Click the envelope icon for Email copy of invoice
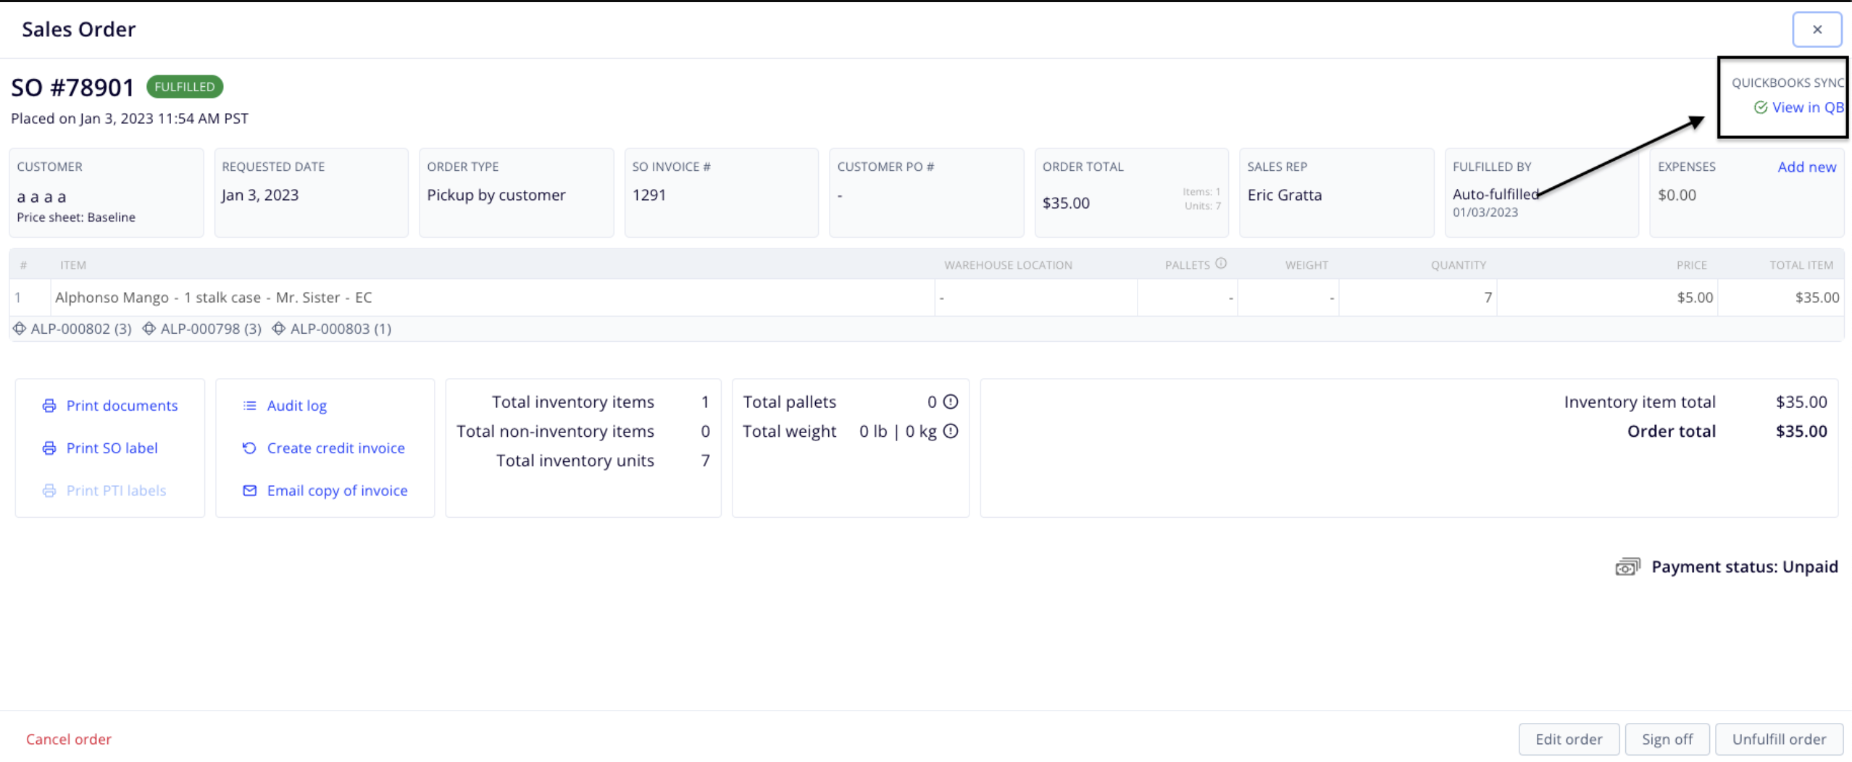 (x=249, y=491)
